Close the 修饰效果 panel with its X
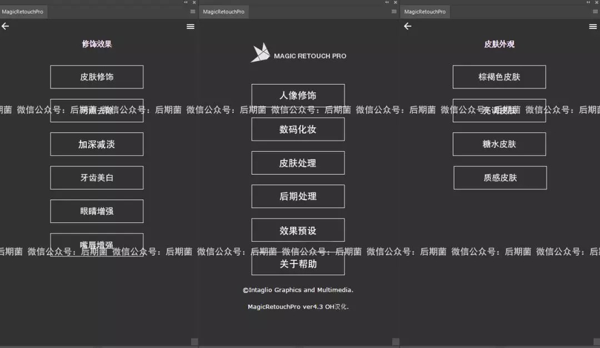 194,2
